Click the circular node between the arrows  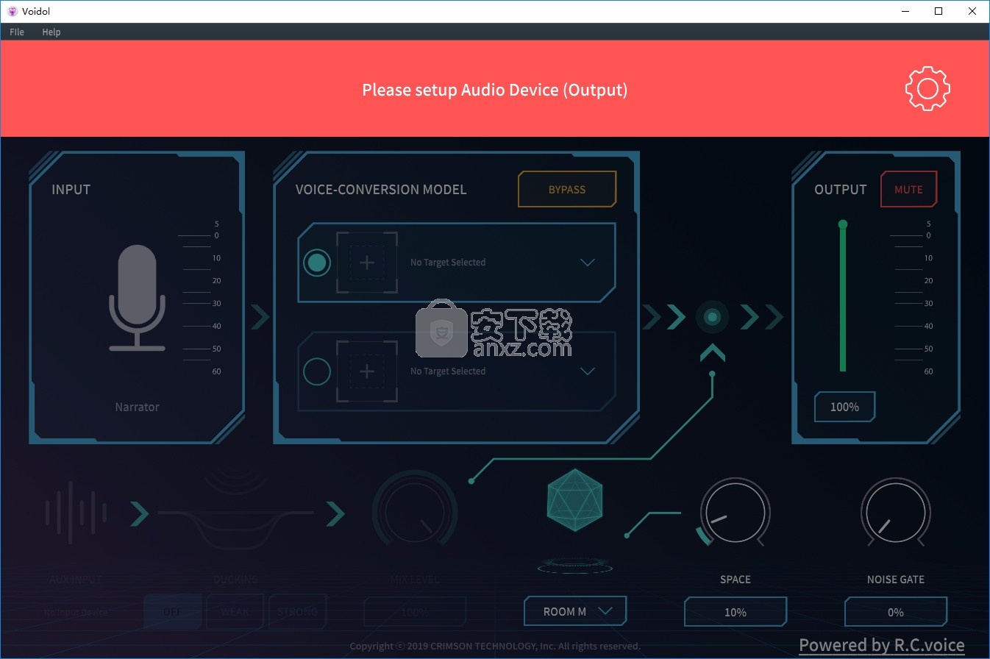coord(712,317)
